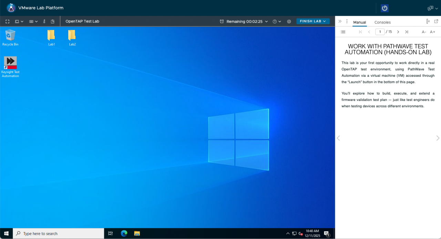441x239 pixels.
Task: Click the text cursor/send-text toolbar icon
Action: 44,21
